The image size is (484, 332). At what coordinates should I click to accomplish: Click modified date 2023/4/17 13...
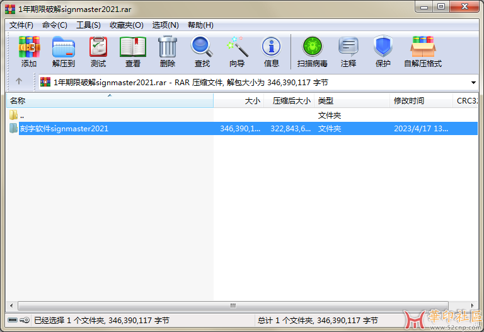click(421, 129)
